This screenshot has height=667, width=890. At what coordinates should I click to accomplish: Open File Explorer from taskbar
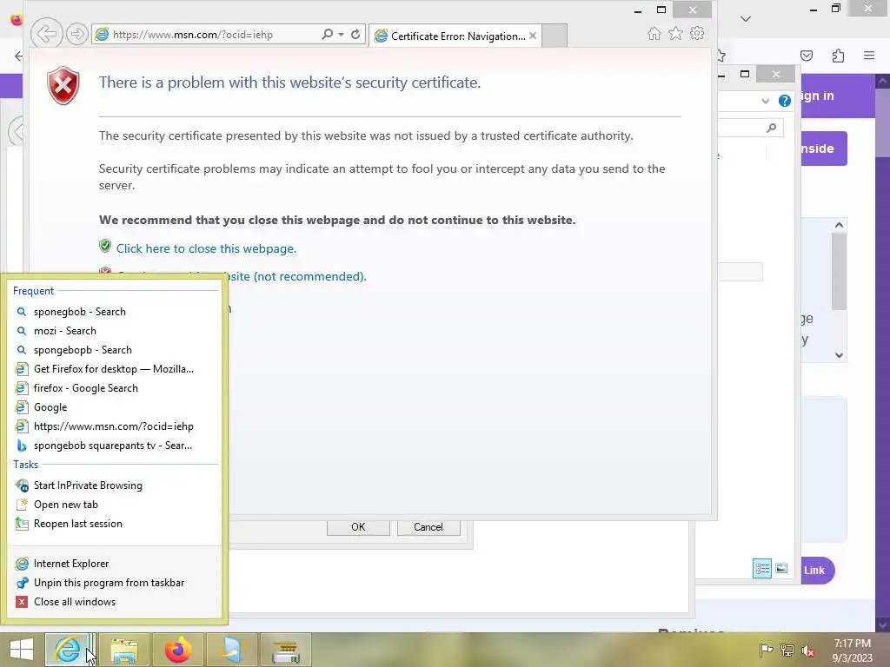[x=124, y=650]
